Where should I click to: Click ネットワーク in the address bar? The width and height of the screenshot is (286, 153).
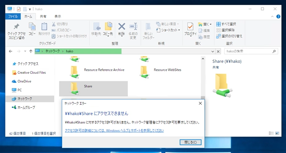[53, 51]
